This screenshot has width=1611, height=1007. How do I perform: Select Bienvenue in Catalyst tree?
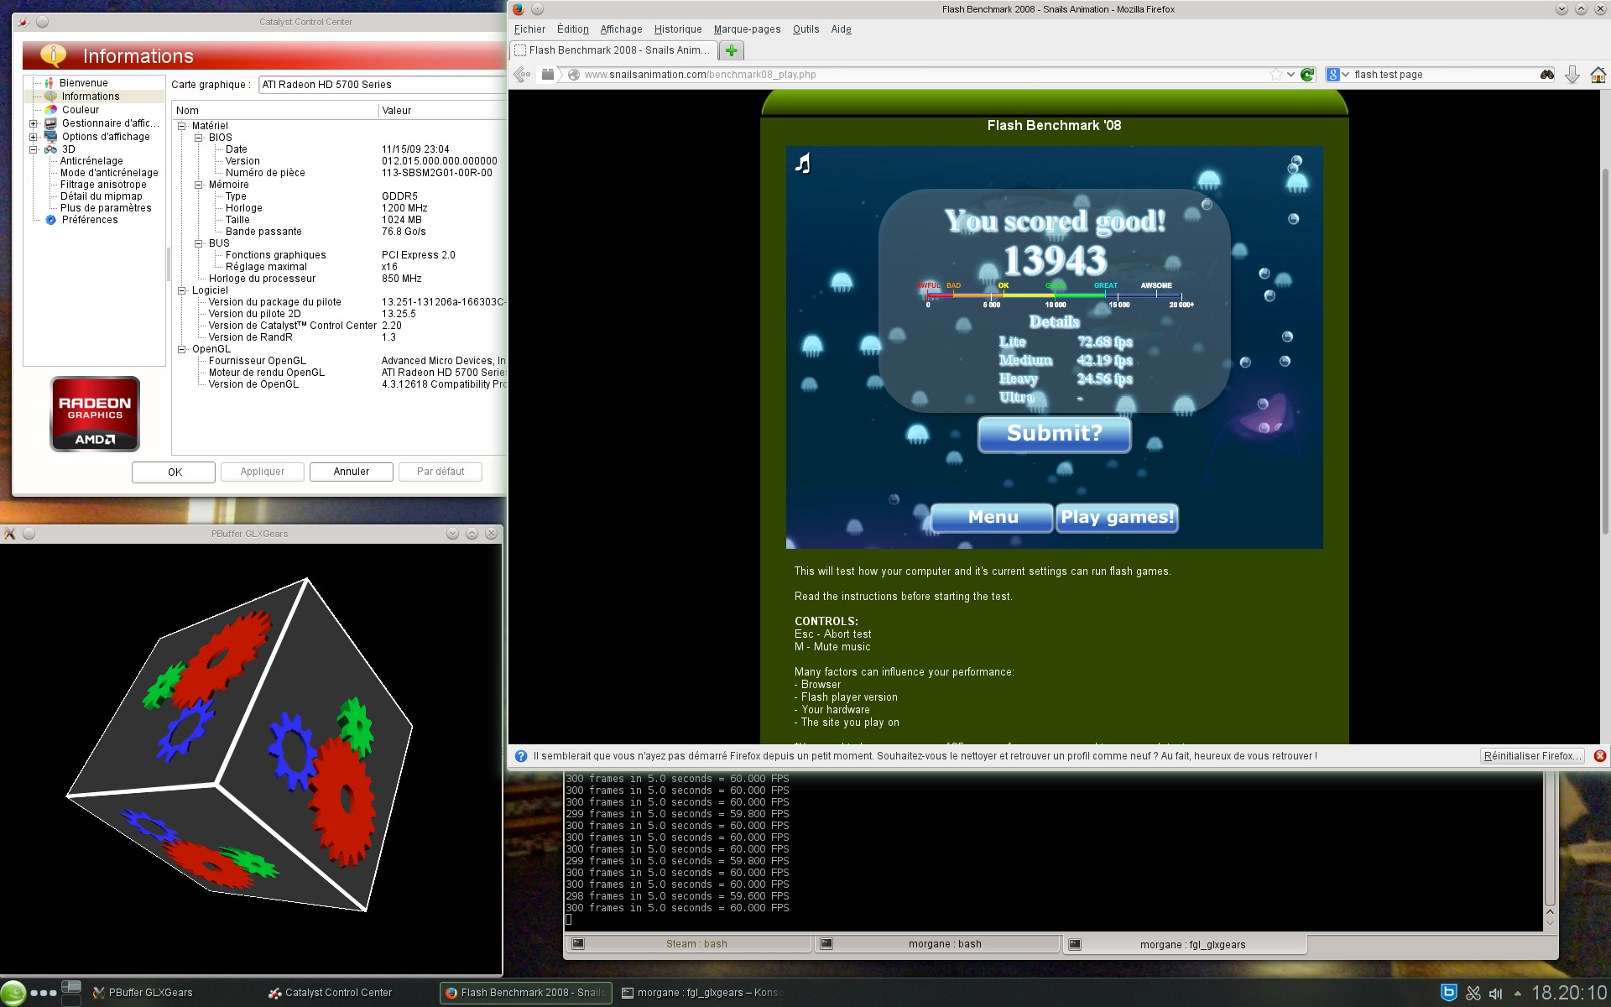(83, 83)
